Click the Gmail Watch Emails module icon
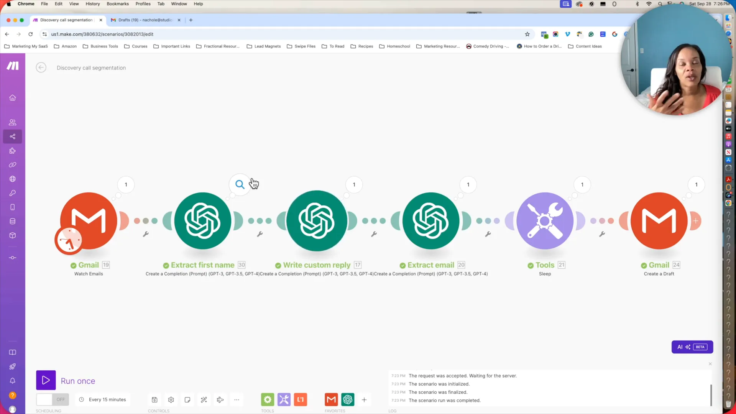 coord(89,220)
